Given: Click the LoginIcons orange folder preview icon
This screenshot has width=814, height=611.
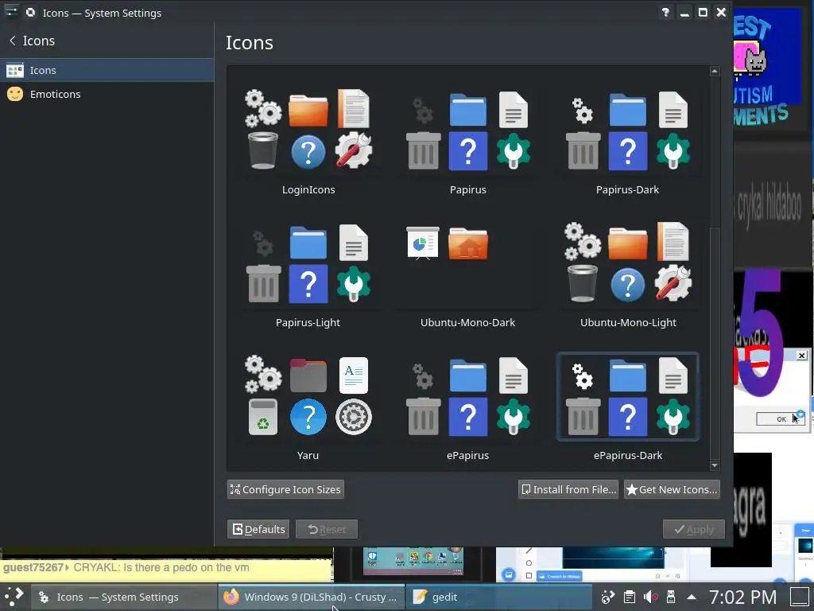Looking at the screenshot, I should tap(308, 110).
